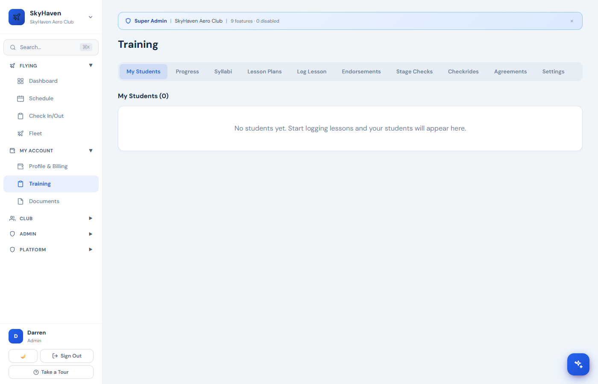Open the Checkrides tab
This screenshot has height=384, width=598.
(463, 71)
